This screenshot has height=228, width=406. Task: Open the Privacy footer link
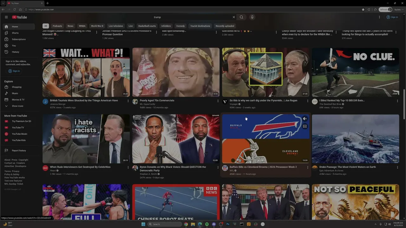click(x=16, y=171)
